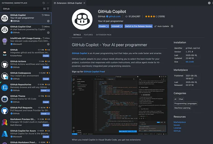Open the Extensions panel more actions menu
This screenshot has width=213, height=144.
tap(48, 3)
